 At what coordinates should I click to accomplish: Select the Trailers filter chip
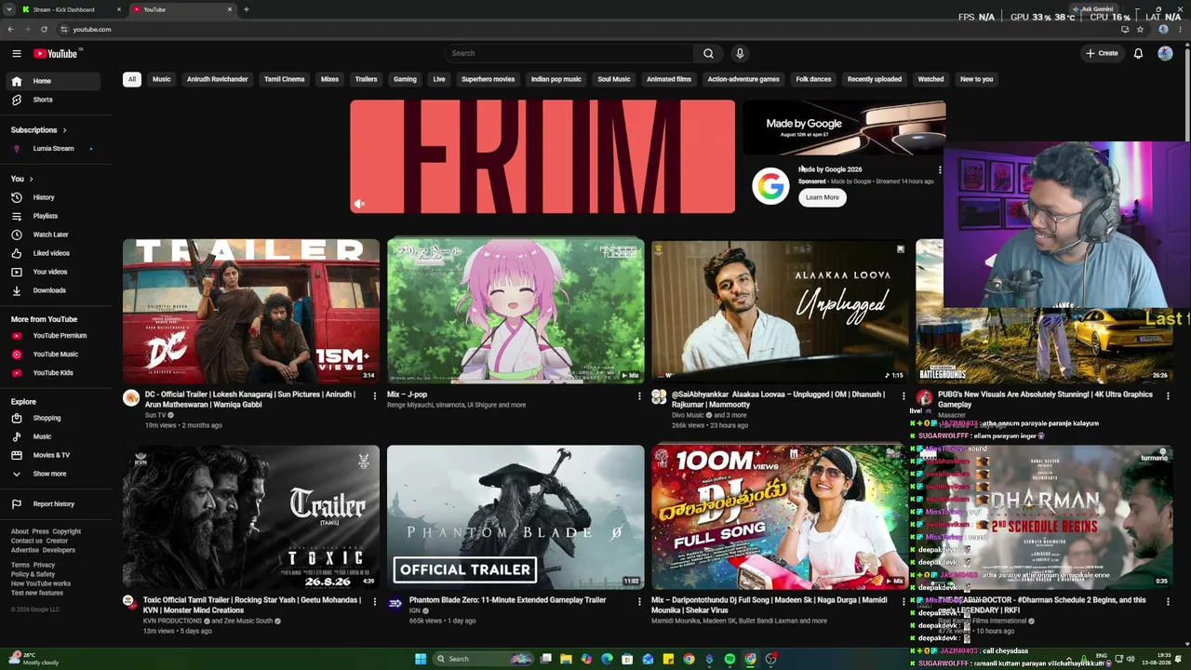[366, 79]
